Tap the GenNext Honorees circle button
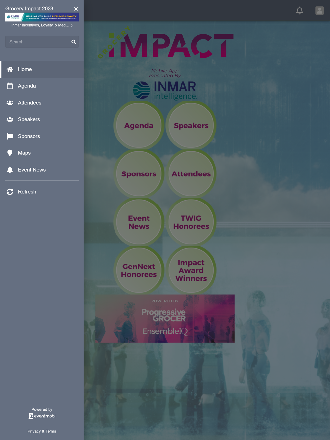330x440 pixels. 139,270
